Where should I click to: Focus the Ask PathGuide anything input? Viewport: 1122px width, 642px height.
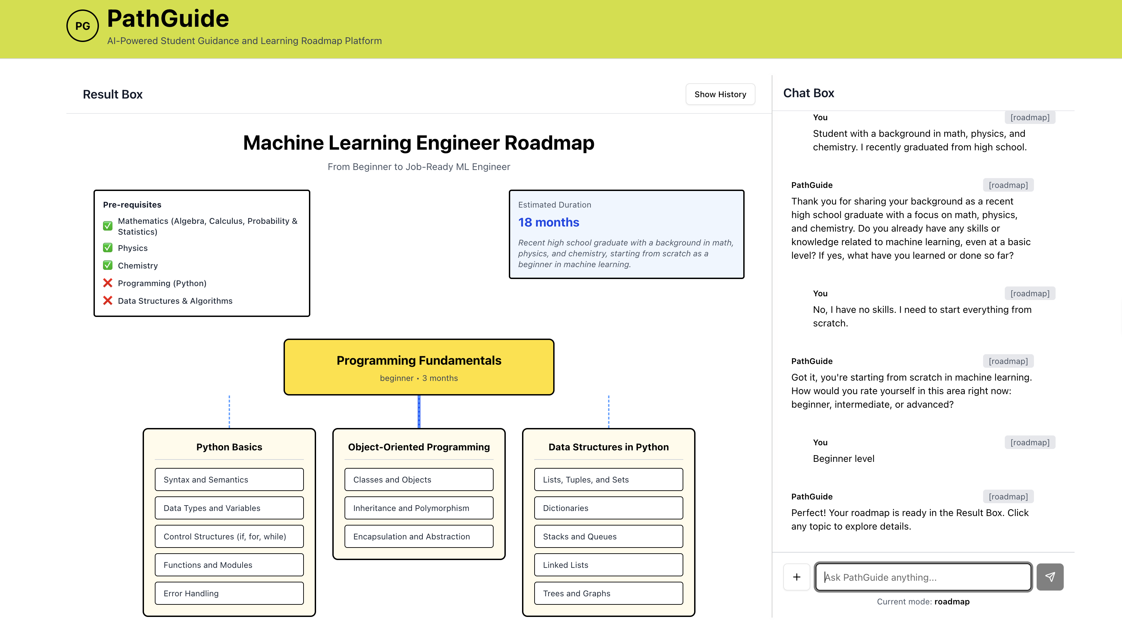pos(923,577)
